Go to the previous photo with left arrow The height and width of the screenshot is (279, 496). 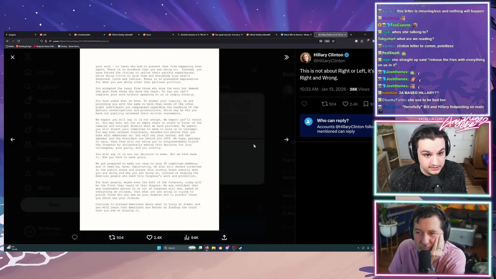click(12, 139)
